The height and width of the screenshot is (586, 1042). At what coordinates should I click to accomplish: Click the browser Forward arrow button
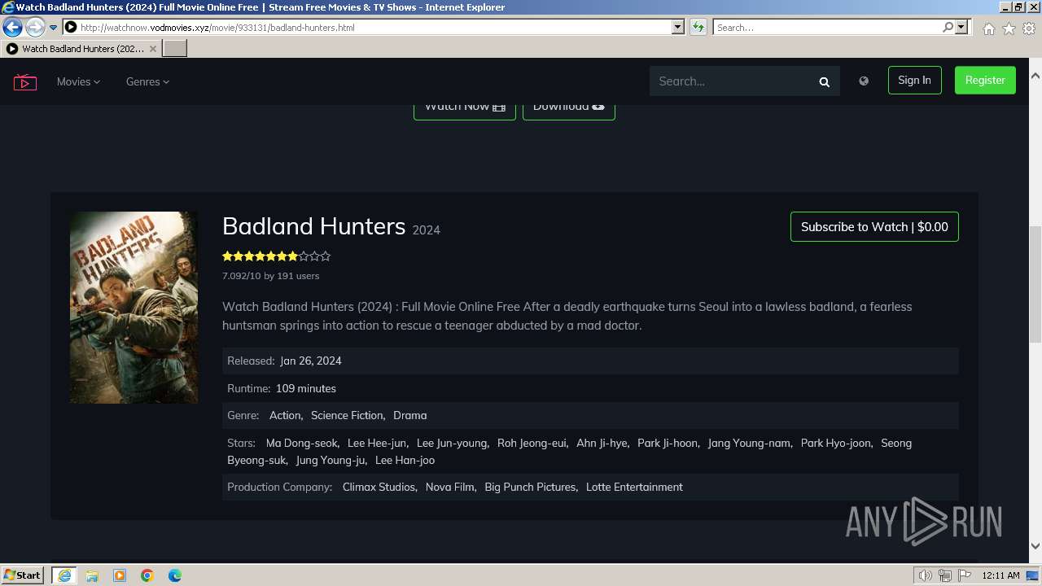tap(34, 27)
